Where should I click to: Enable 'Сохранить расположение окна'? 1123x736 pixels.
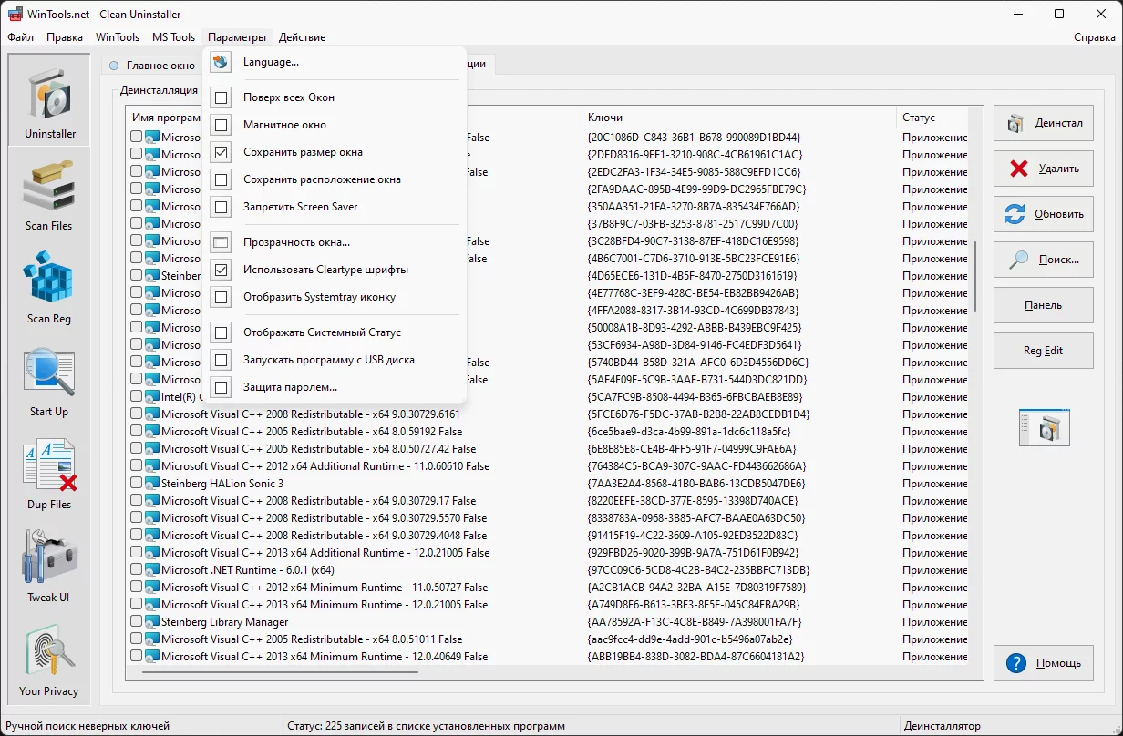click(x=221, y=179)
